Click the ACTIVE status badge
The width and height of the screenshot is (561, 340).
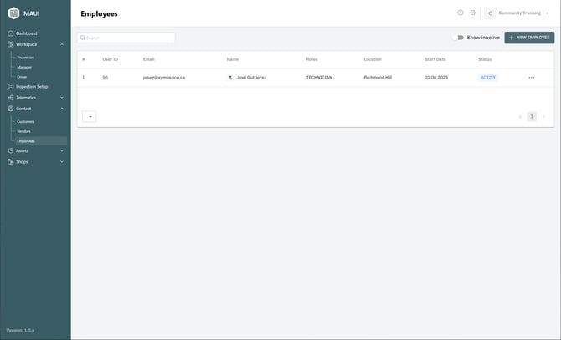[488, 78]
